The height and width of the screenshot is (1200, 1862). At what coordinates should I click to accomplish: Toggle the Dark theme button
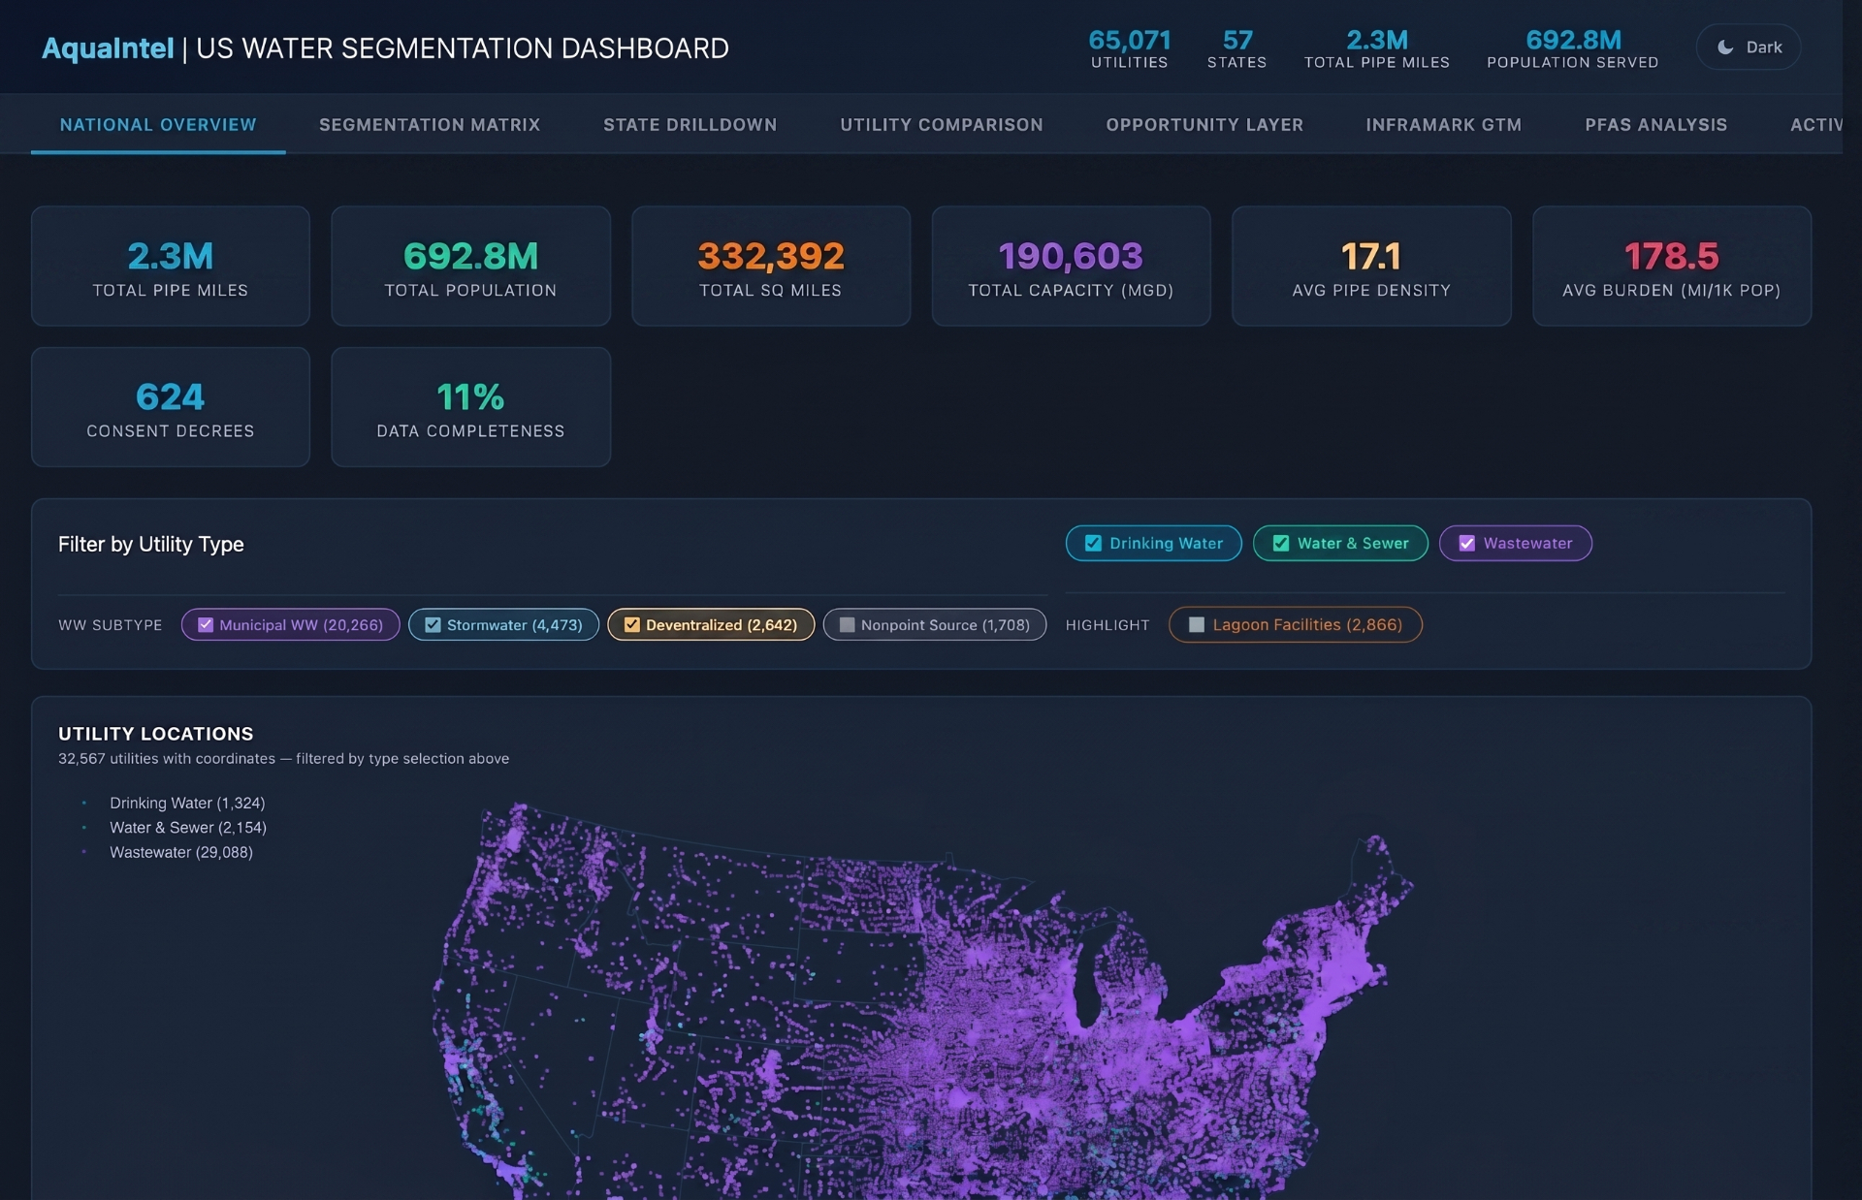tap(1748, 47)
